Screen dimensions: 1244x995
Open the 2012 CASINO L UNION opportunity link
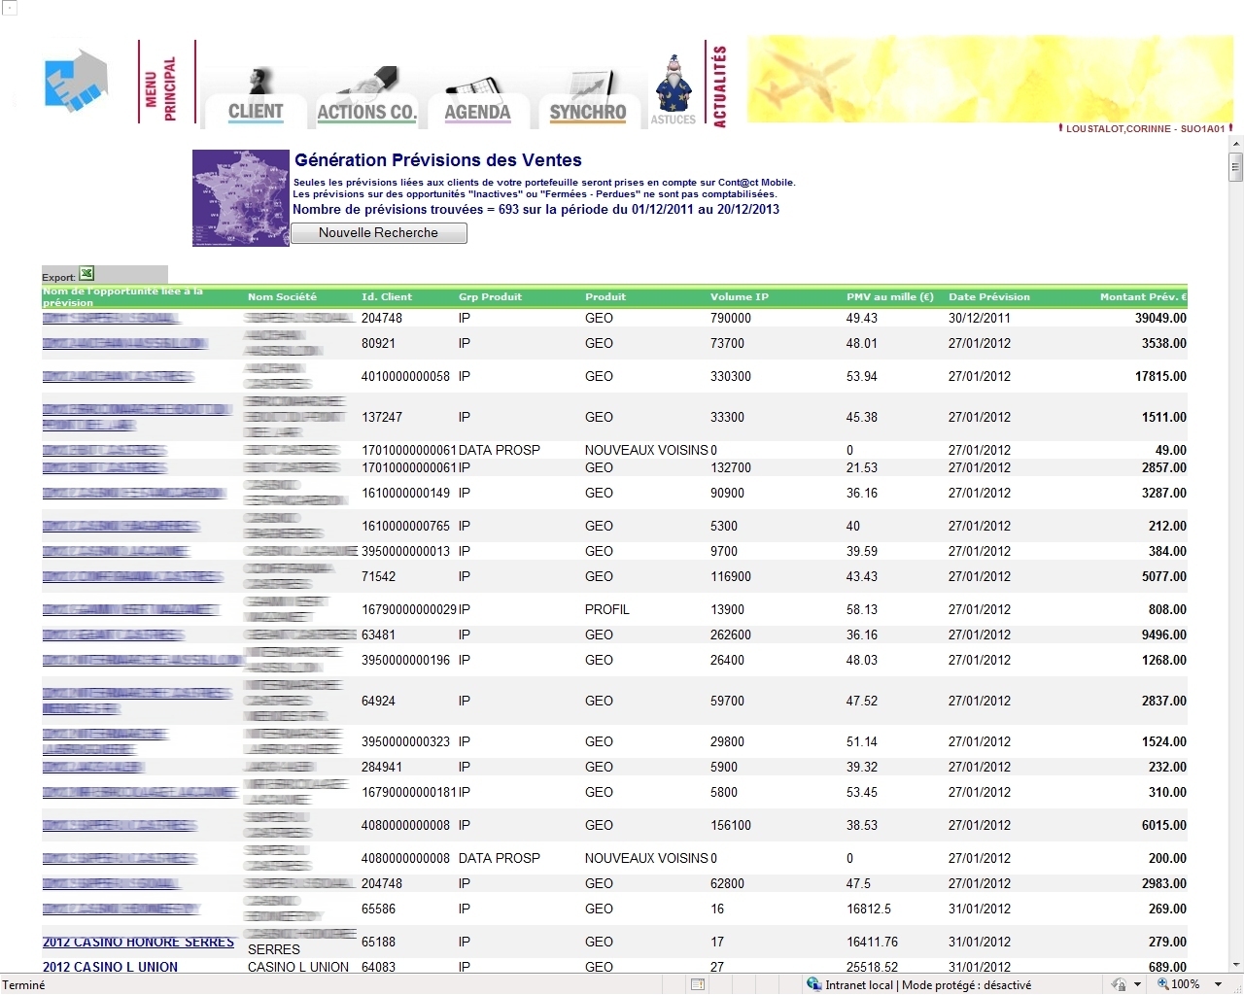pos(110,967)
